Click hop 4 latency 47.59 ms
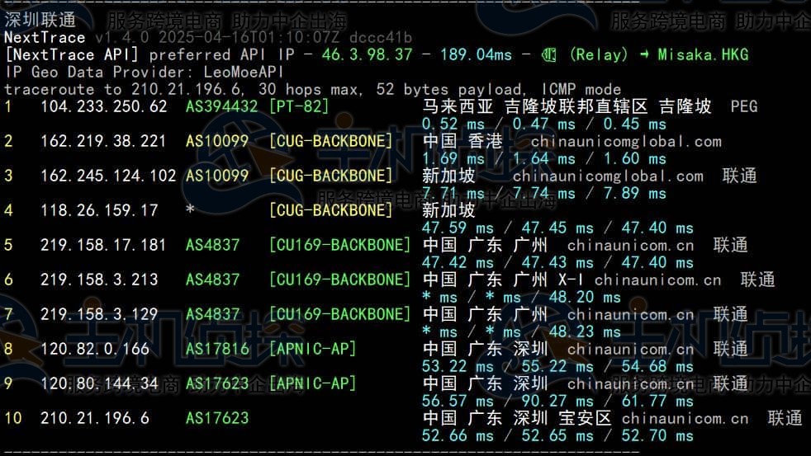811x456 pixels. pyautogui.click(x=458, y=228)
